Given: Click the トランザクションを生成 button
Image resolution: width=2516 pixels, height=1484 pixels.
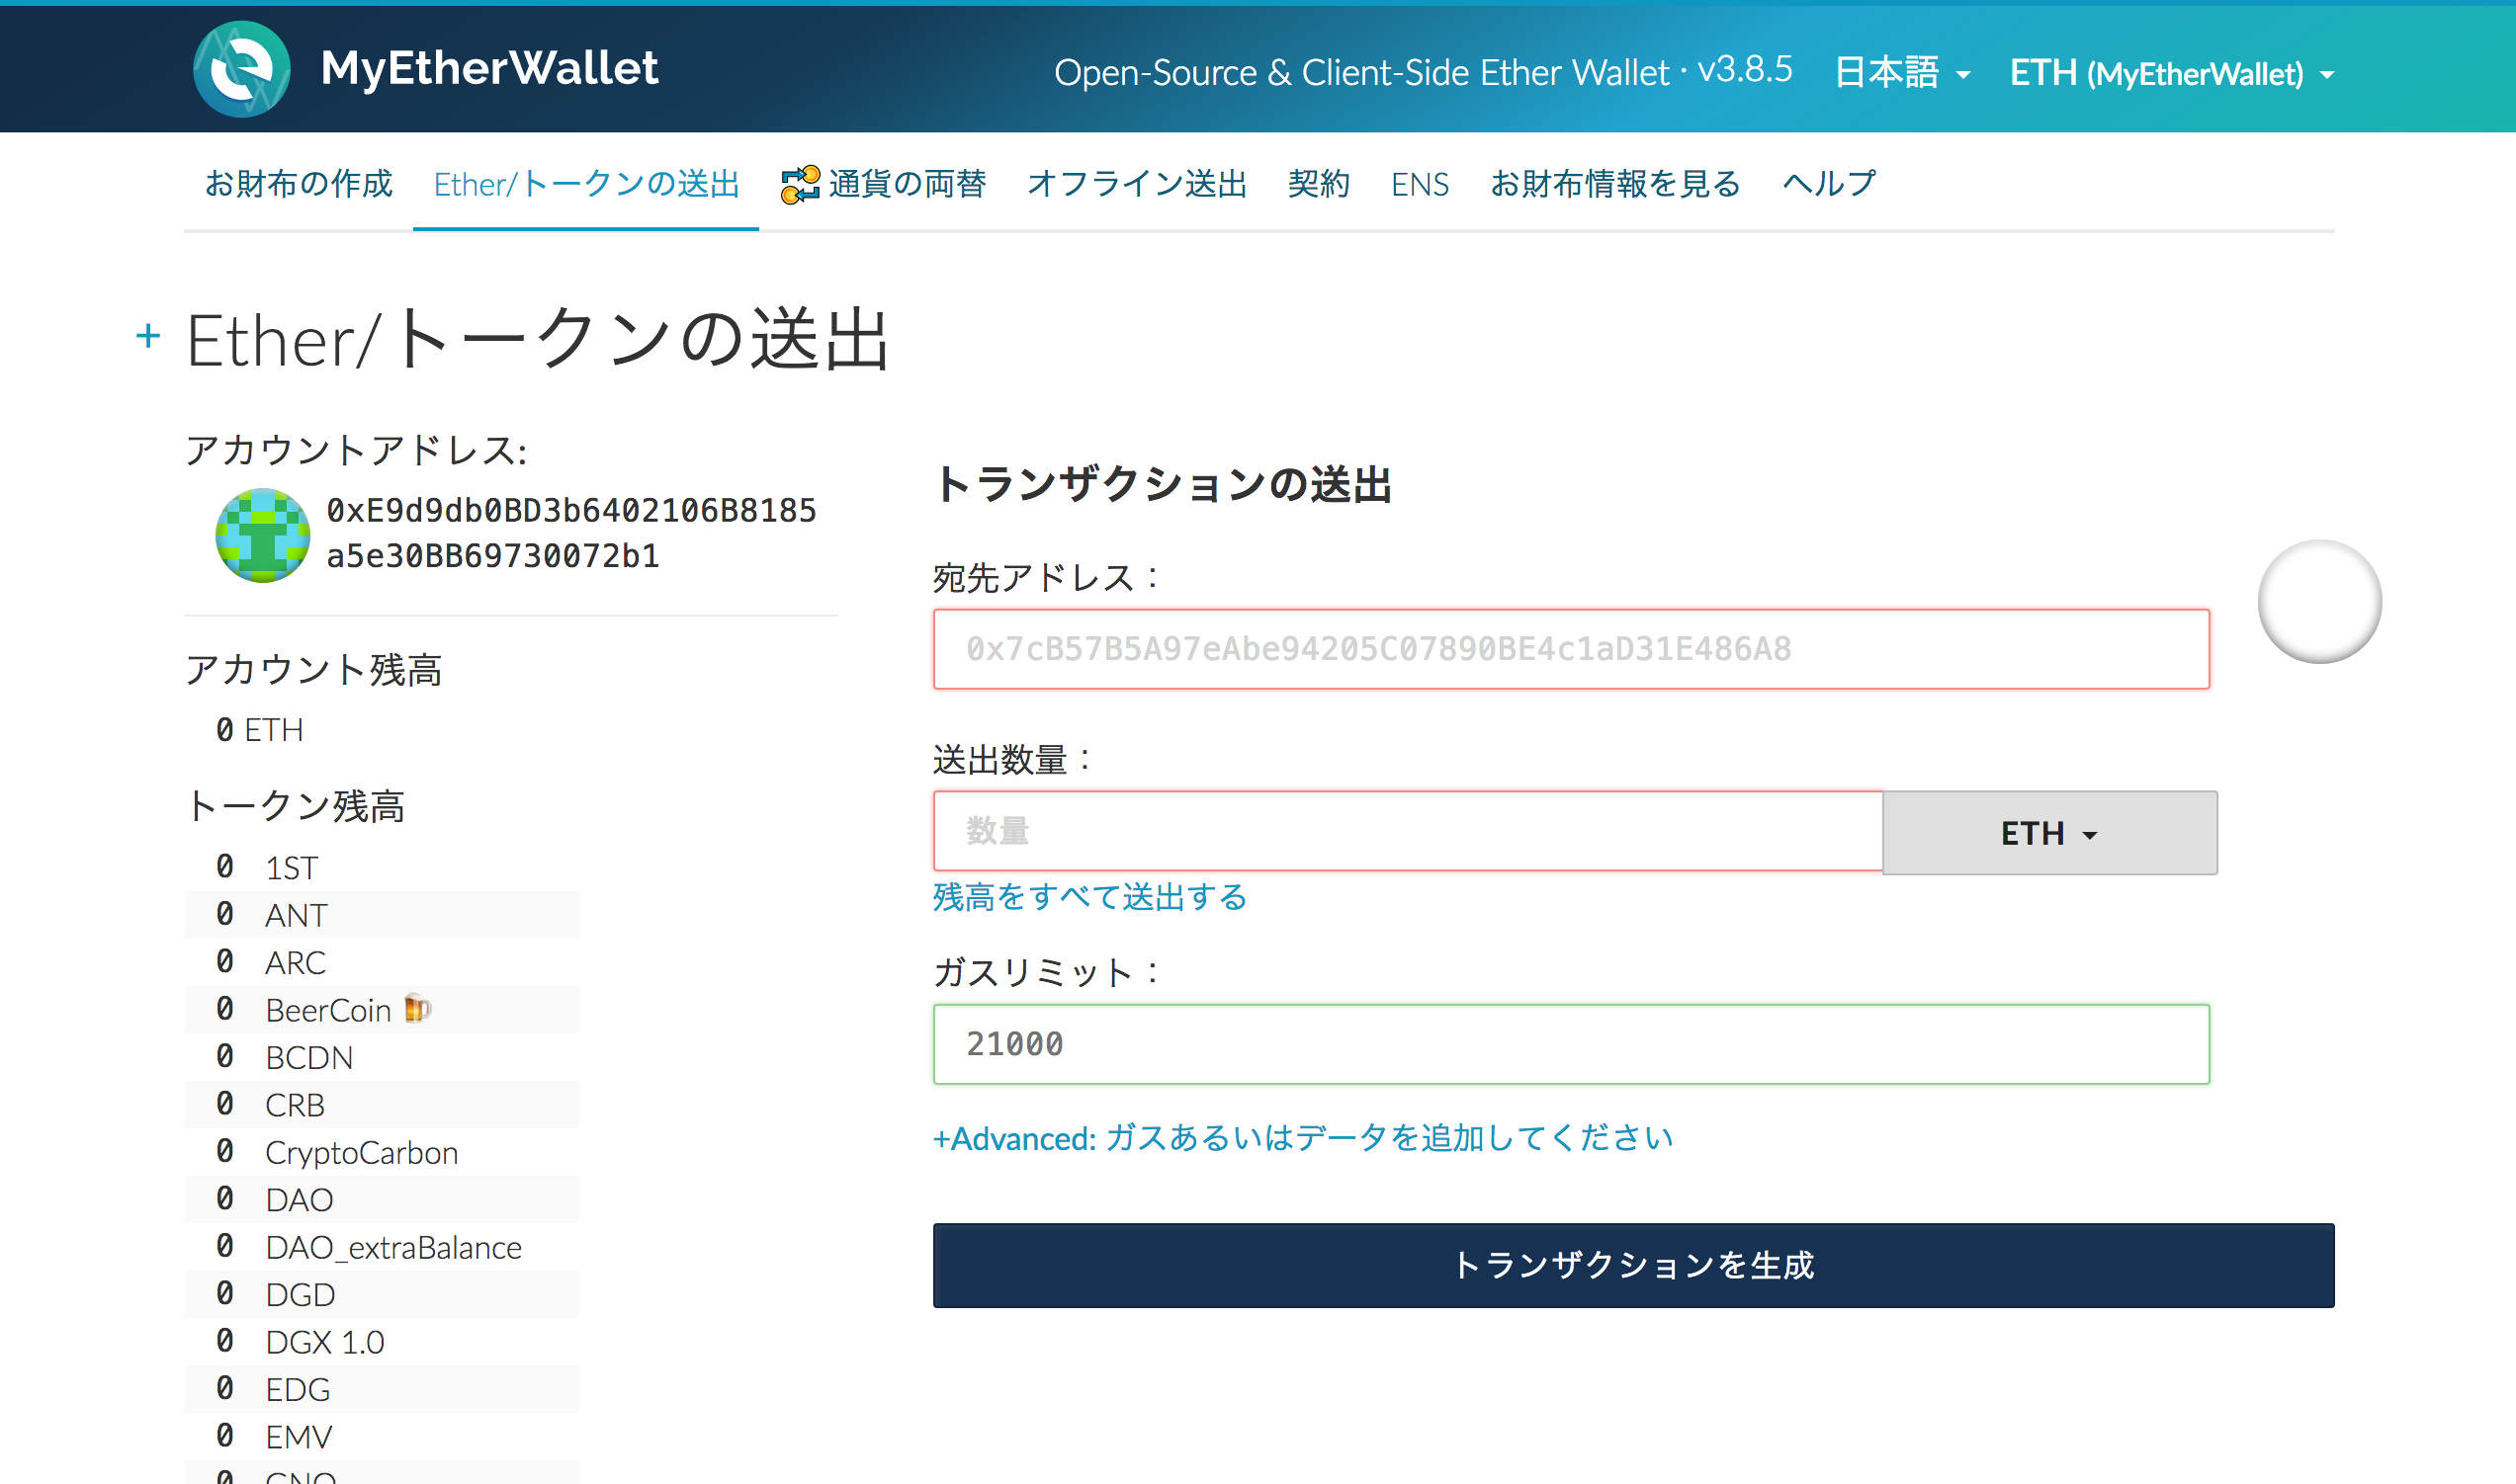Looking at the screenshot, I should 1632,1265.
